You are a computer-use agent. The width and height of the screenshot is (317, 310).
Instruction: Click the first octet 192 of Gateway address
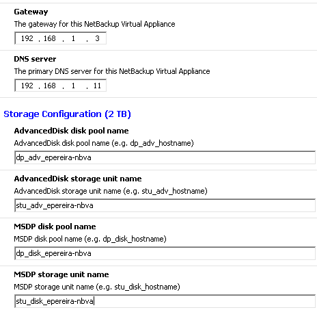(x=27, y=38)
